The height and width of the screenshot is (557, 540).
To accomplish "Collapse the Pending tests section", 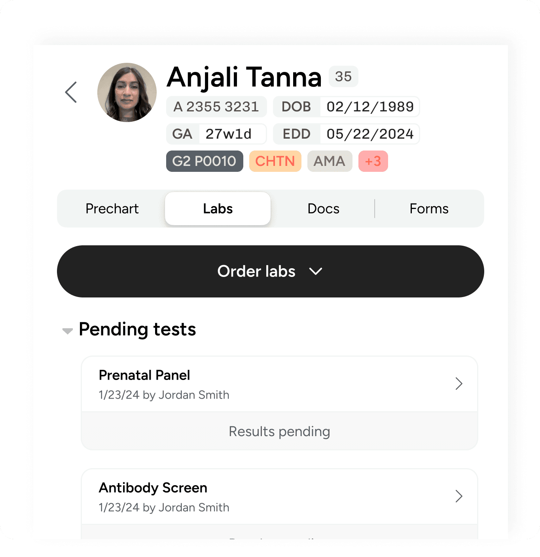I will pyautogui.click(x=67, y=331).
